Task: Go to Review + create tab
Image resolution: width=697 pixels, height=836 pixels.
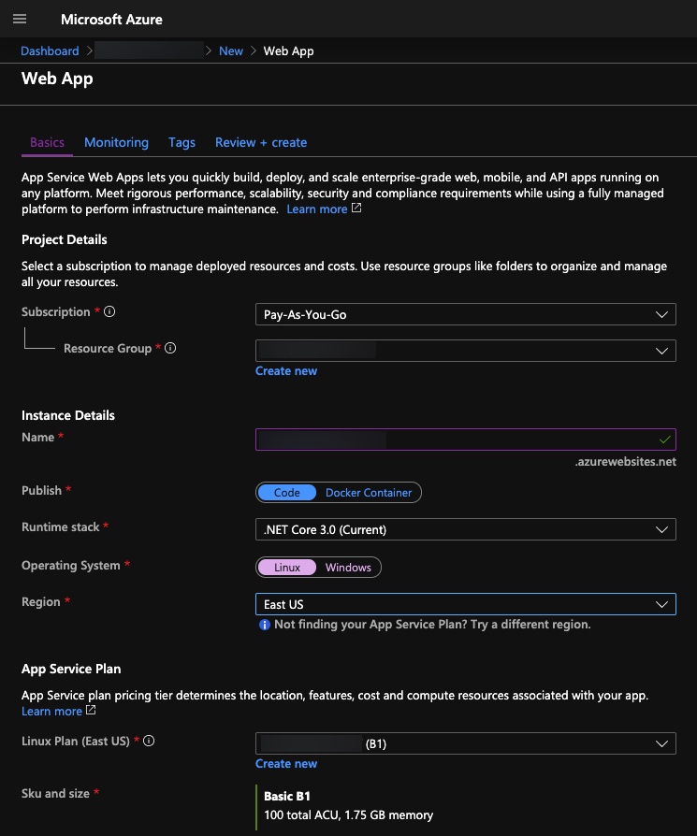Action: [x=261, y=142]
